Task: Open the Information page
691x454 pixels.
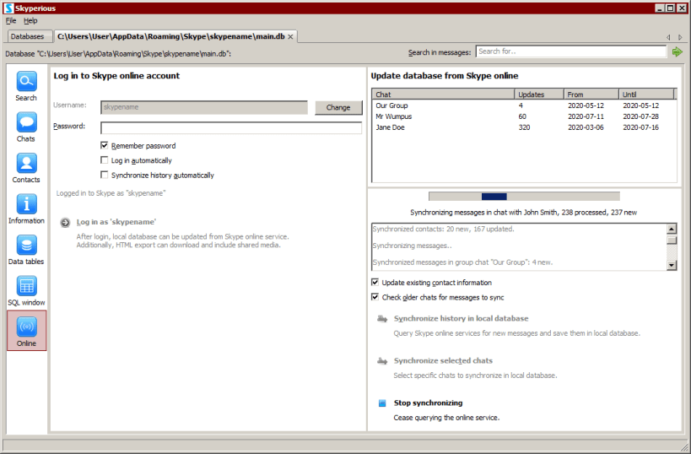Action: 26,209
